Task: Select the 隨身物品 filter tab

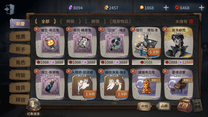Action: coord(120,21)
